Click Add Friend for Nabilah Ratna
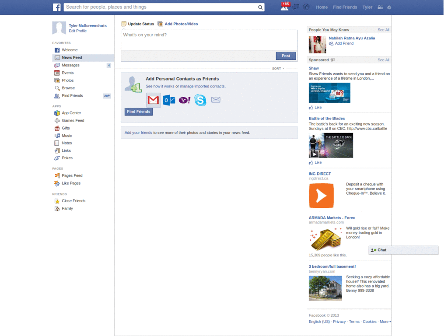448x336 pixels. pyautogui.click(x=341, y=43)
